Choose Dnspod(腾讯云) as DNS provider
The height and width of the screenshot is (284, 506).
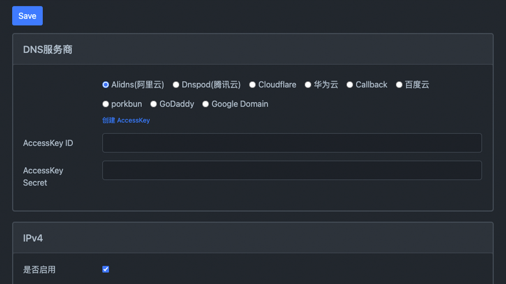[x=176, y=85]
